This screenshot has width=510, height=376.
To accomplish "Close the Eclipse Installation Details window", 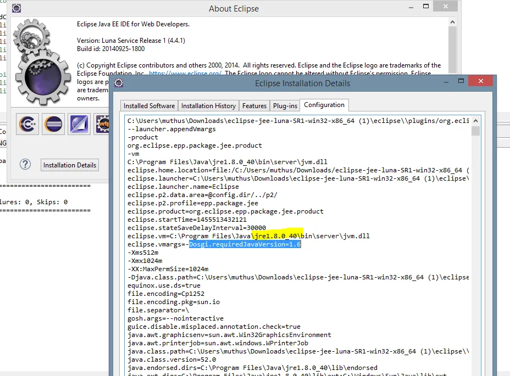I will point(481,81).
